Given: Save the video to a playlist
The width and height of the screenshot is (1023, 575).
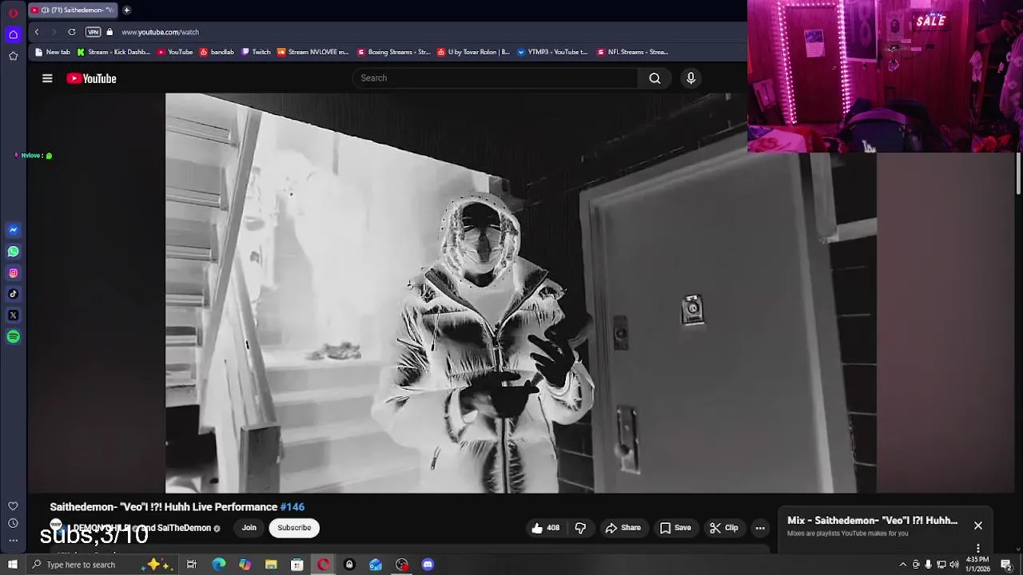Looking at the screenshot, I should [675, 528].
